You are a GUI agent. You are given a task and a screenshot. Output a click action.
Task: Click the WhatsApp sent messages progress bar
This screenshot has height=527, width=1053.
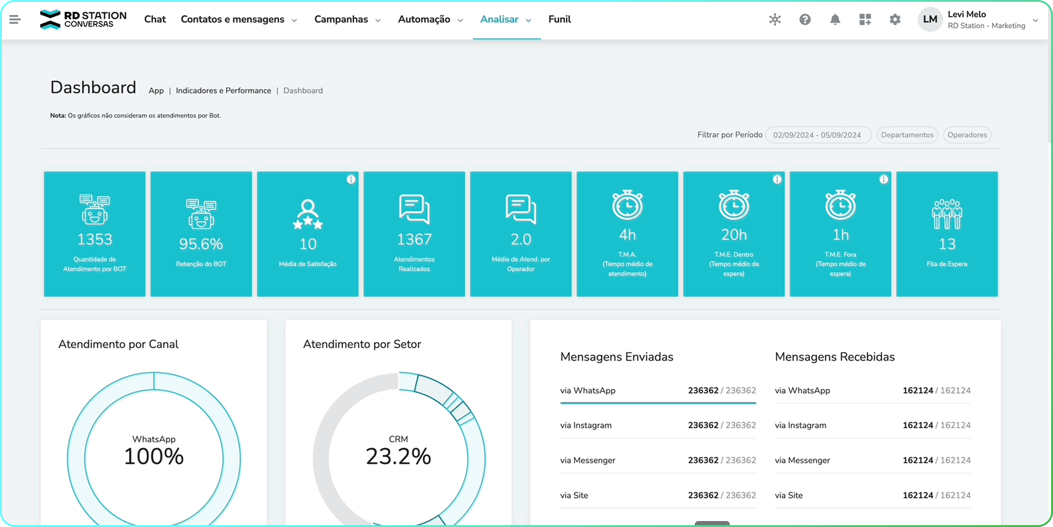click(658, 403)
